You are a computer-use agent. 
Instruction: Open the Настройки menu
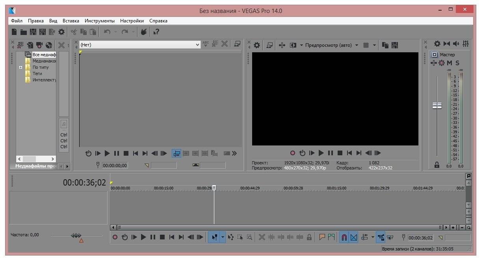(x=132, y=21)
